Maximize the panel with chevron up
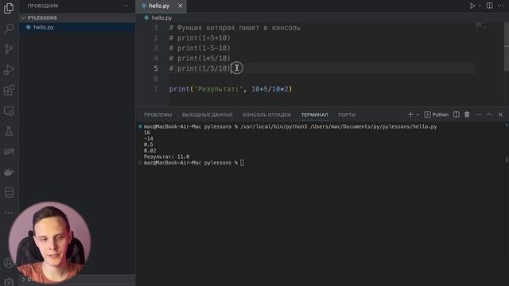Image resolution: width=509 pixels, height=286 pixels. click(489, 114)
